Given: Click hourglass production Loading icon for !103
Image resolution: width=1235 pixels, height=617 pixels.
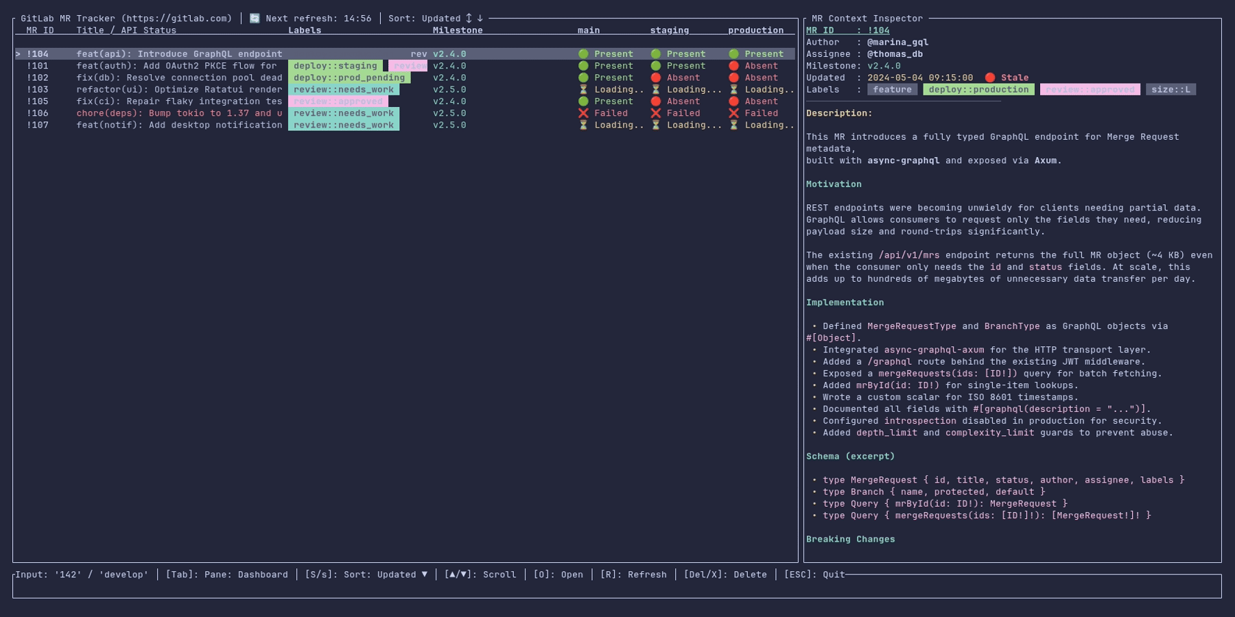Looking at the screenshot, I should pyautogui.click(x=734, y=90).
